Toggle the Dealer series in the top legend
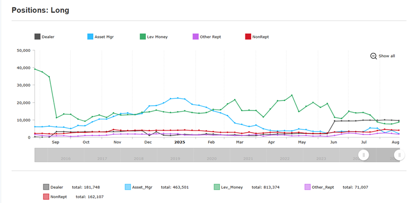Viewport: 414px width, 203px height. 45,37
